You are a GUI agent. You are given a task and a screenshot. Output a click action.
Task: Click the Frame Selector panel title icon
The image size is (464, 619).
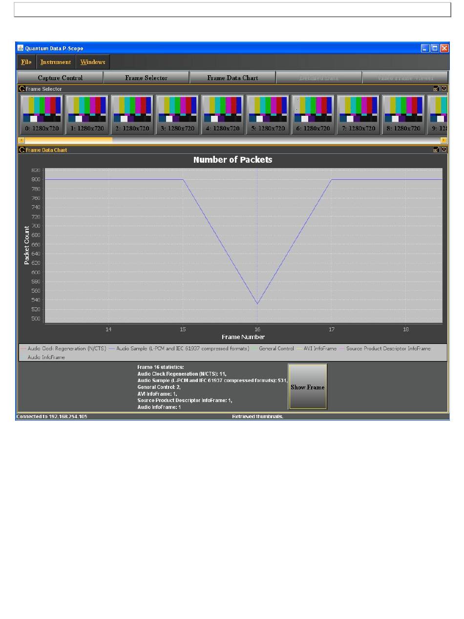[x=22, y=89]
